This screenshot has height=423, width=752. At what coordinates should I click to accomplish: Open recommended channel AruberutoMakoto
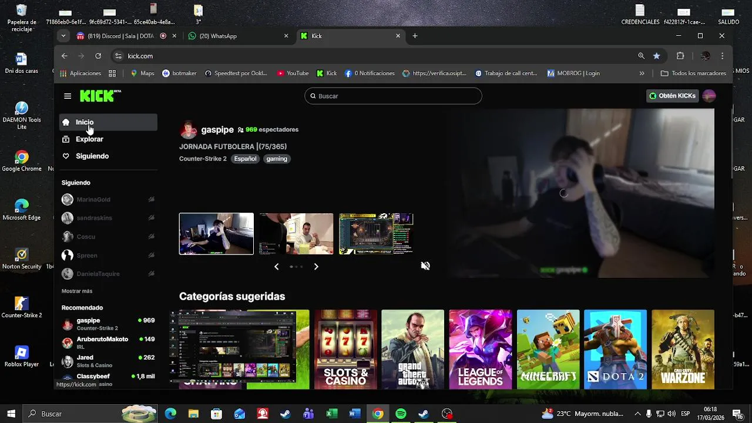(x=108, y=343)
